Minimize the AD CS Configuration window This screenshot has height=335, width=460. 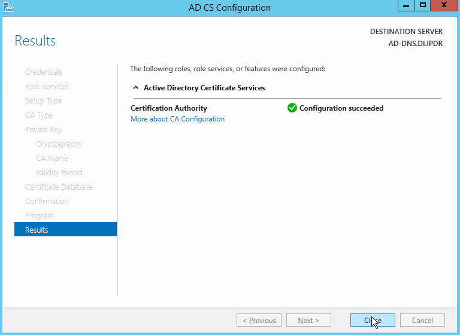(405, 6)
